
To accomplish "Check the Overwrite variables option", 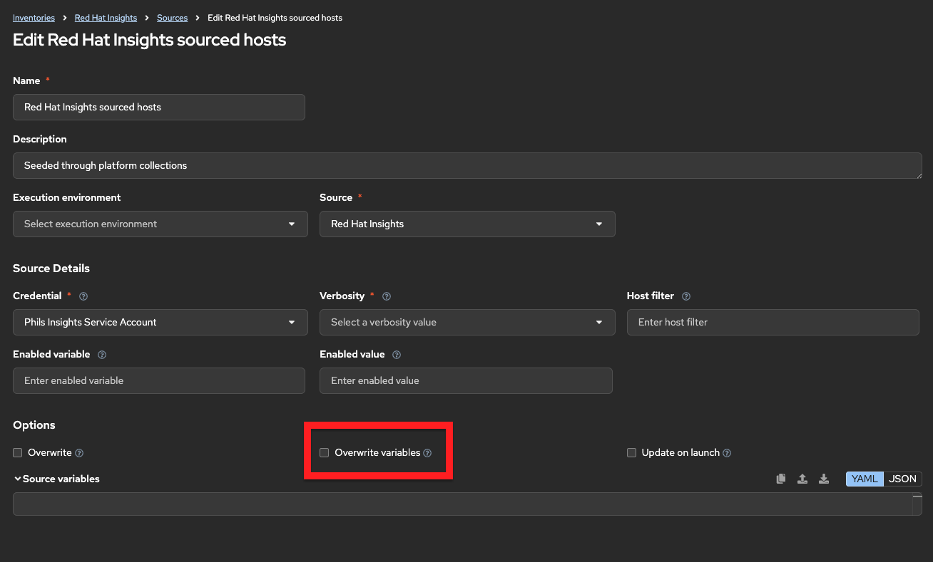I will point(325,453).
